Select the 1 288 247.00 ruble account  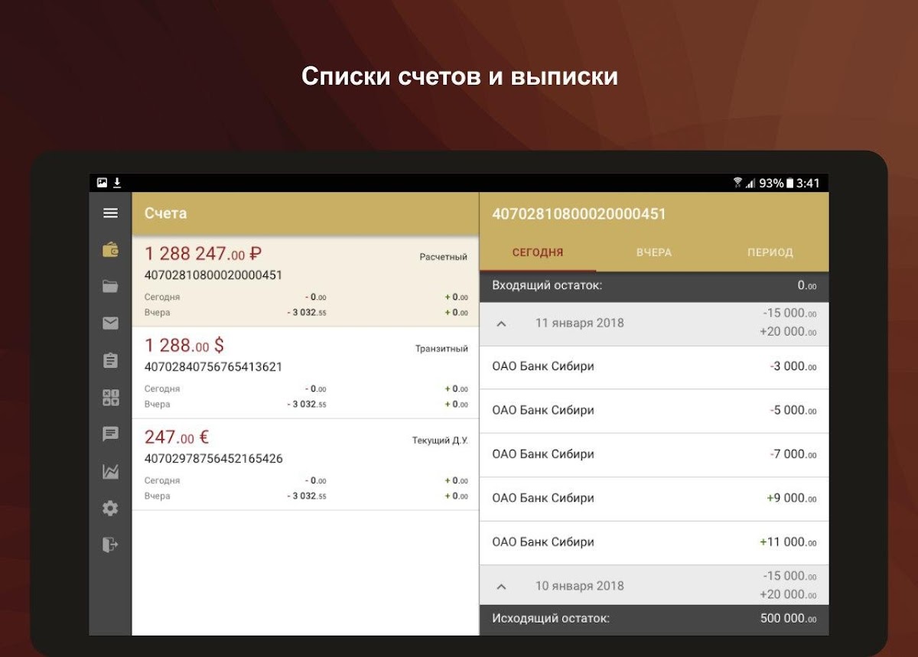[305, 281]
